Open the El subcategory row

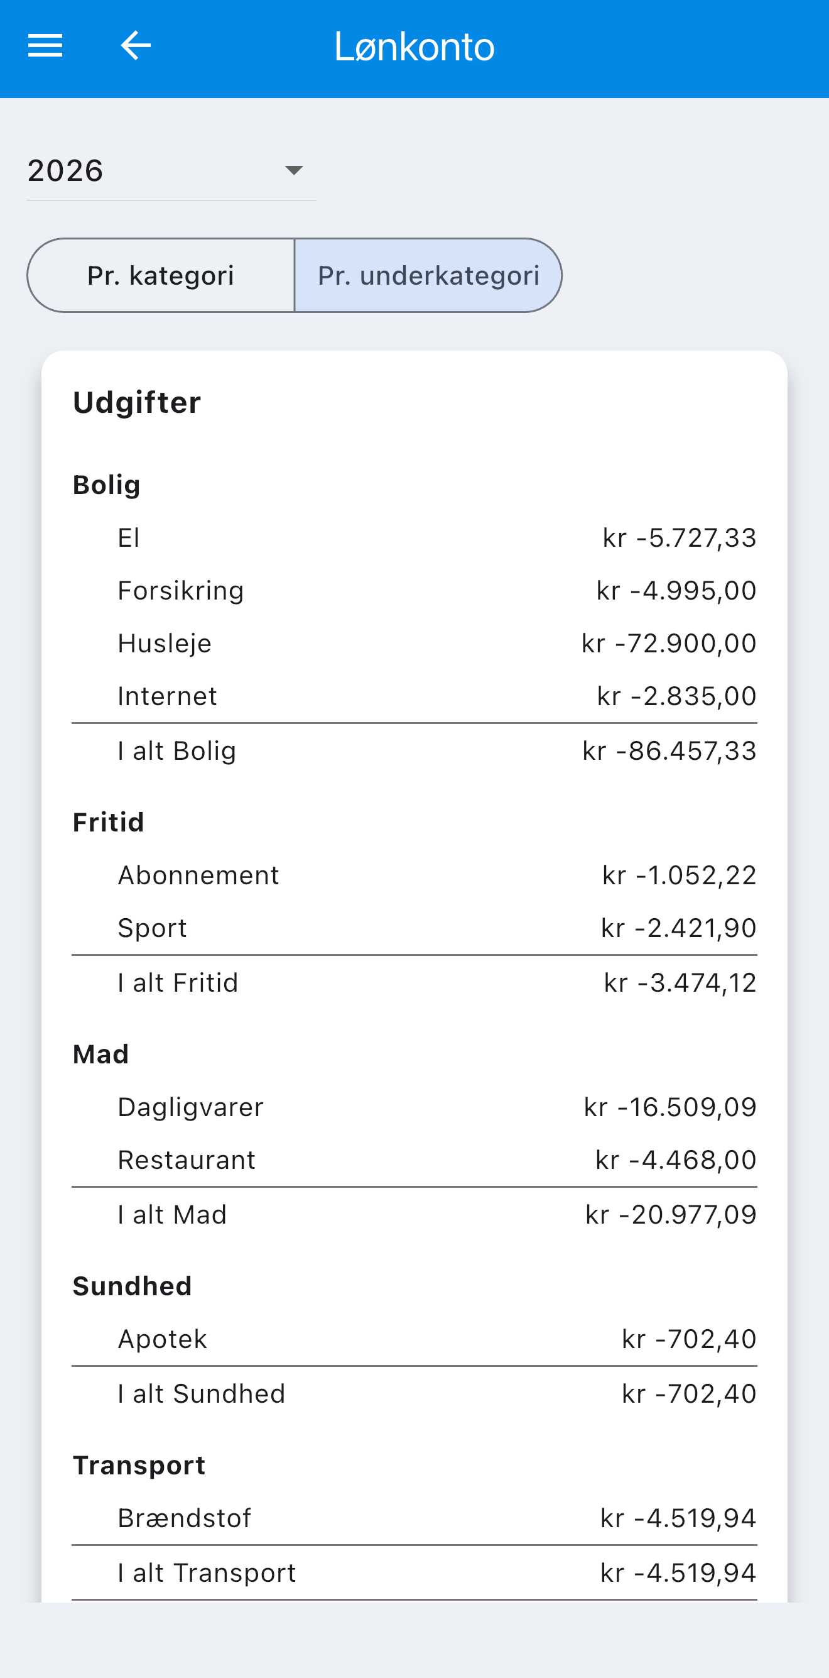(x=414, y=538)
